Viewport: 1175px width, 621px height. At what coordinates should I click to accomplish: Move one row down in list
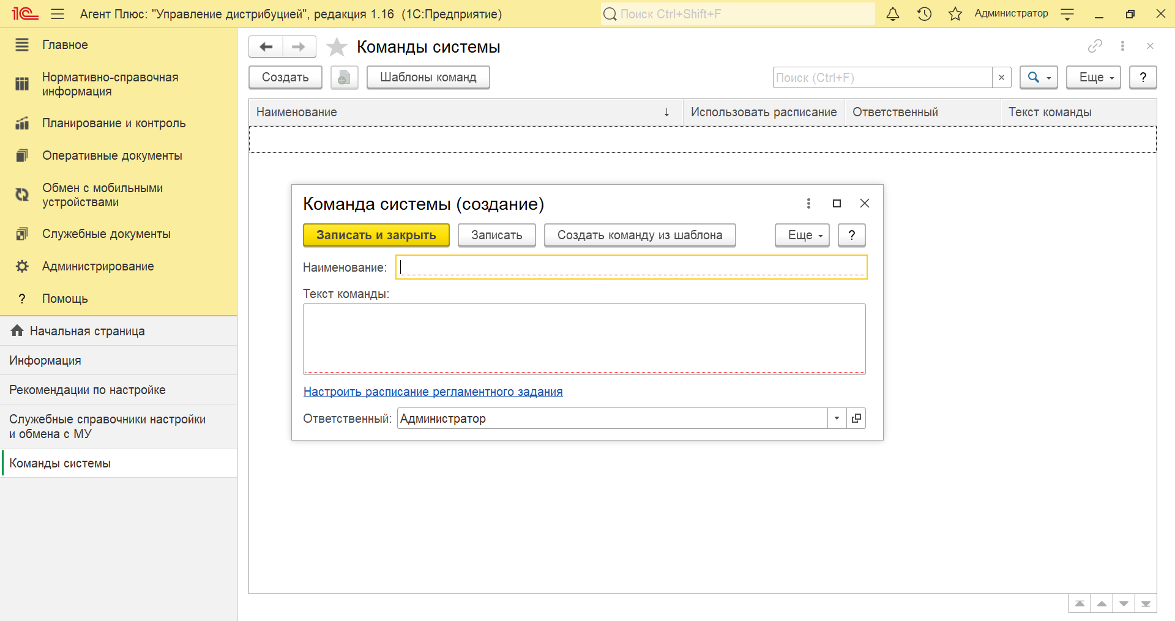point(1124,603)
